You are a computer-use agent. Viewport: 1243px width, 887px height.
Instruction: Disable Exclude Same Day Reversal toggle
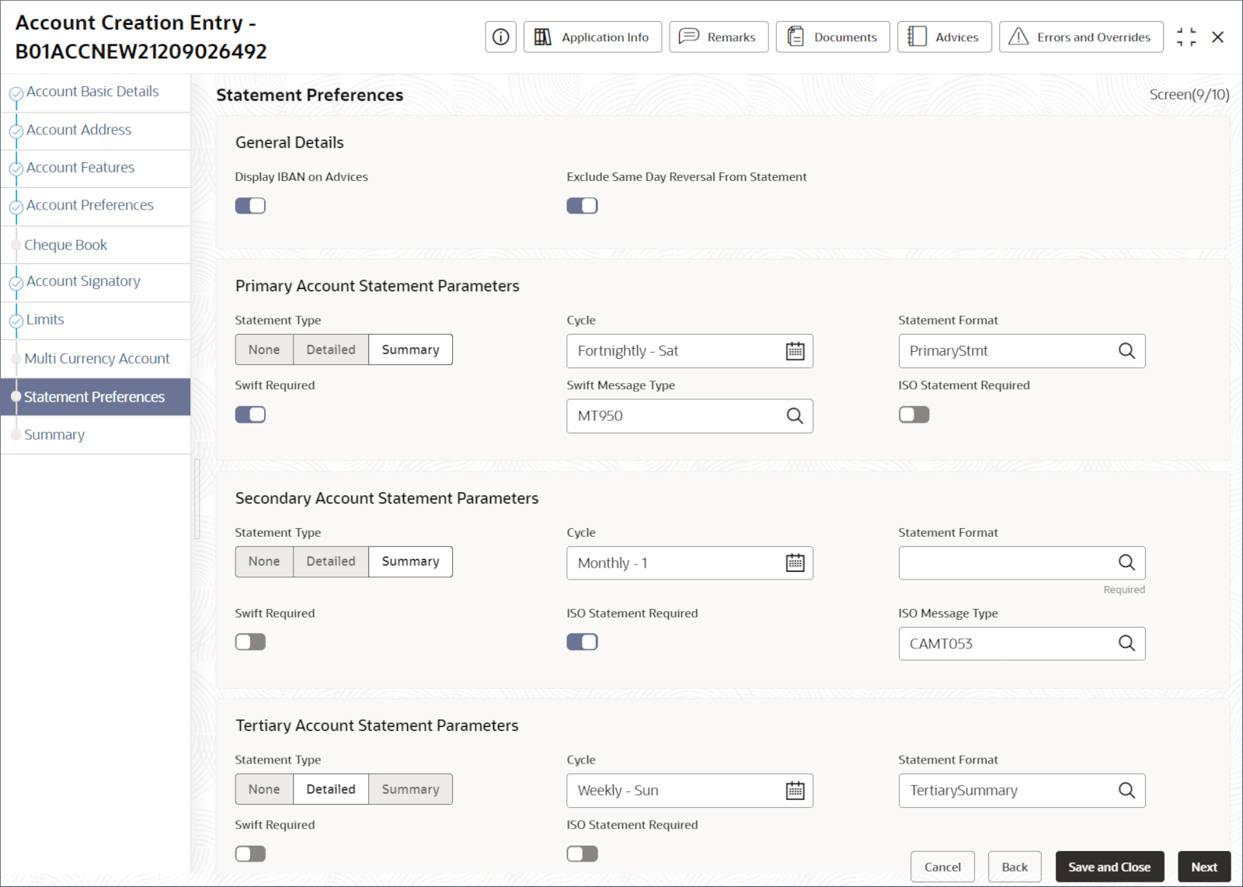582,206
